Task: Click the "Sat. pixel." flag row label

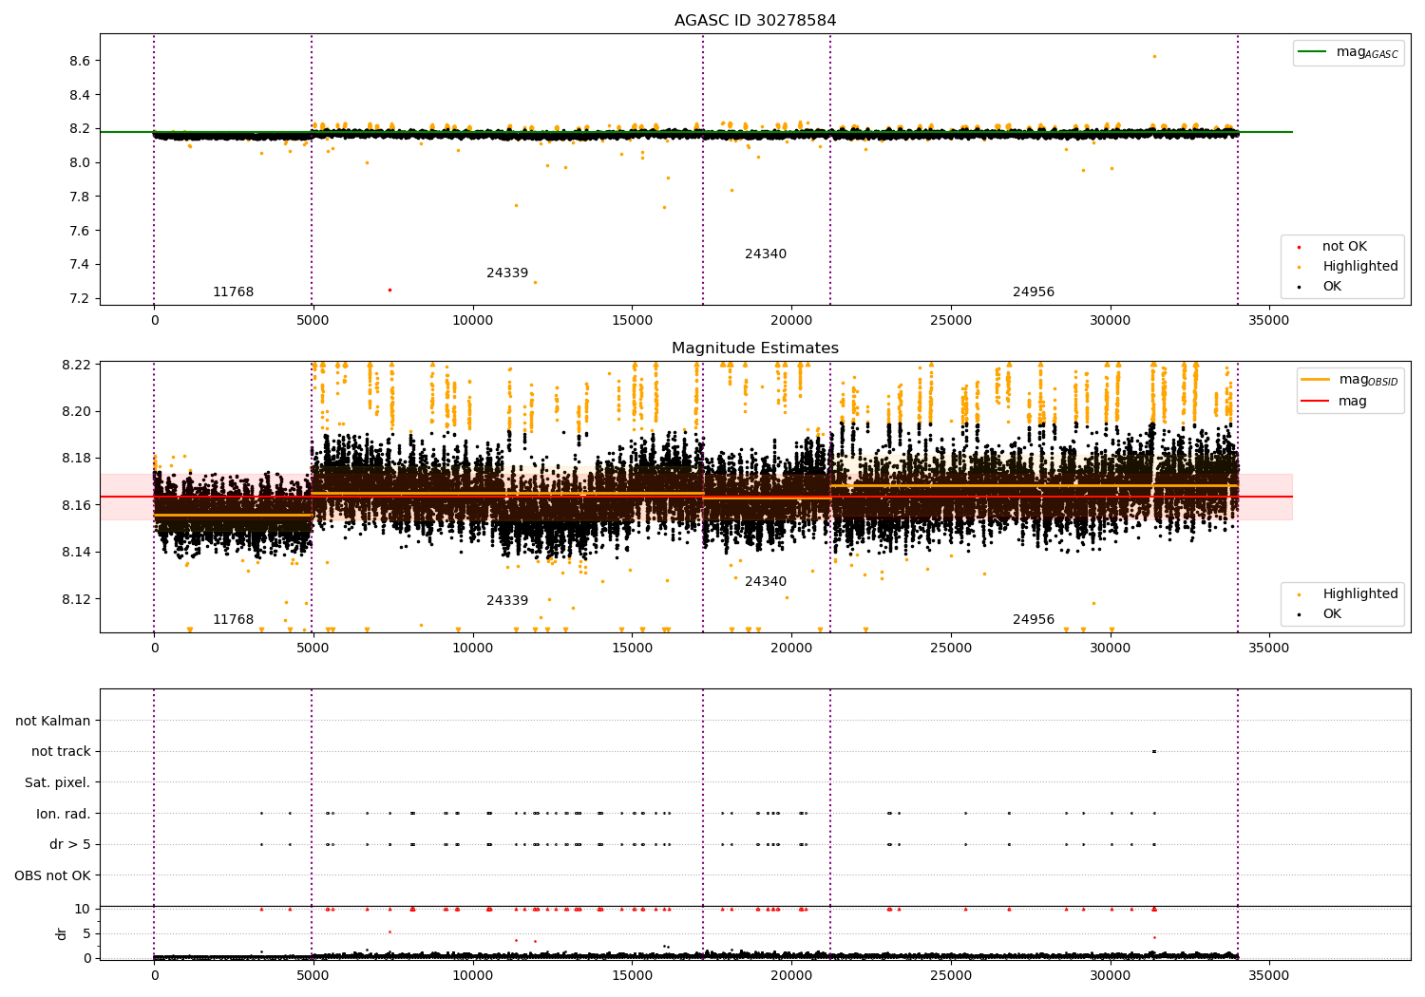Action: coord(58,783)
